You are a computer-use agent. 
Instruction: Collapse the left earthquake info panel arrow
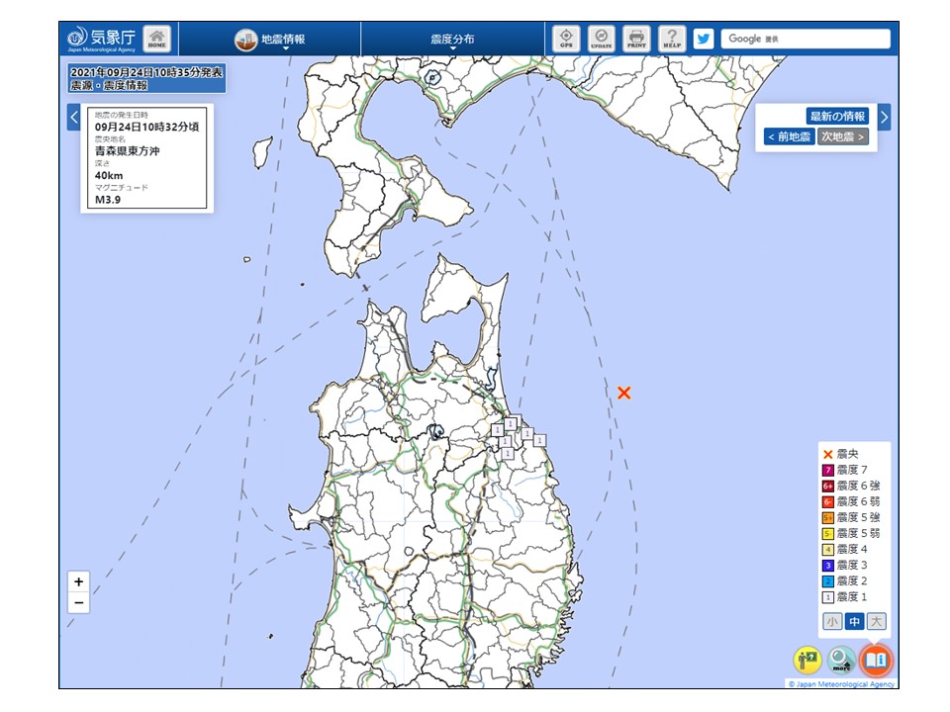(74, 118)
